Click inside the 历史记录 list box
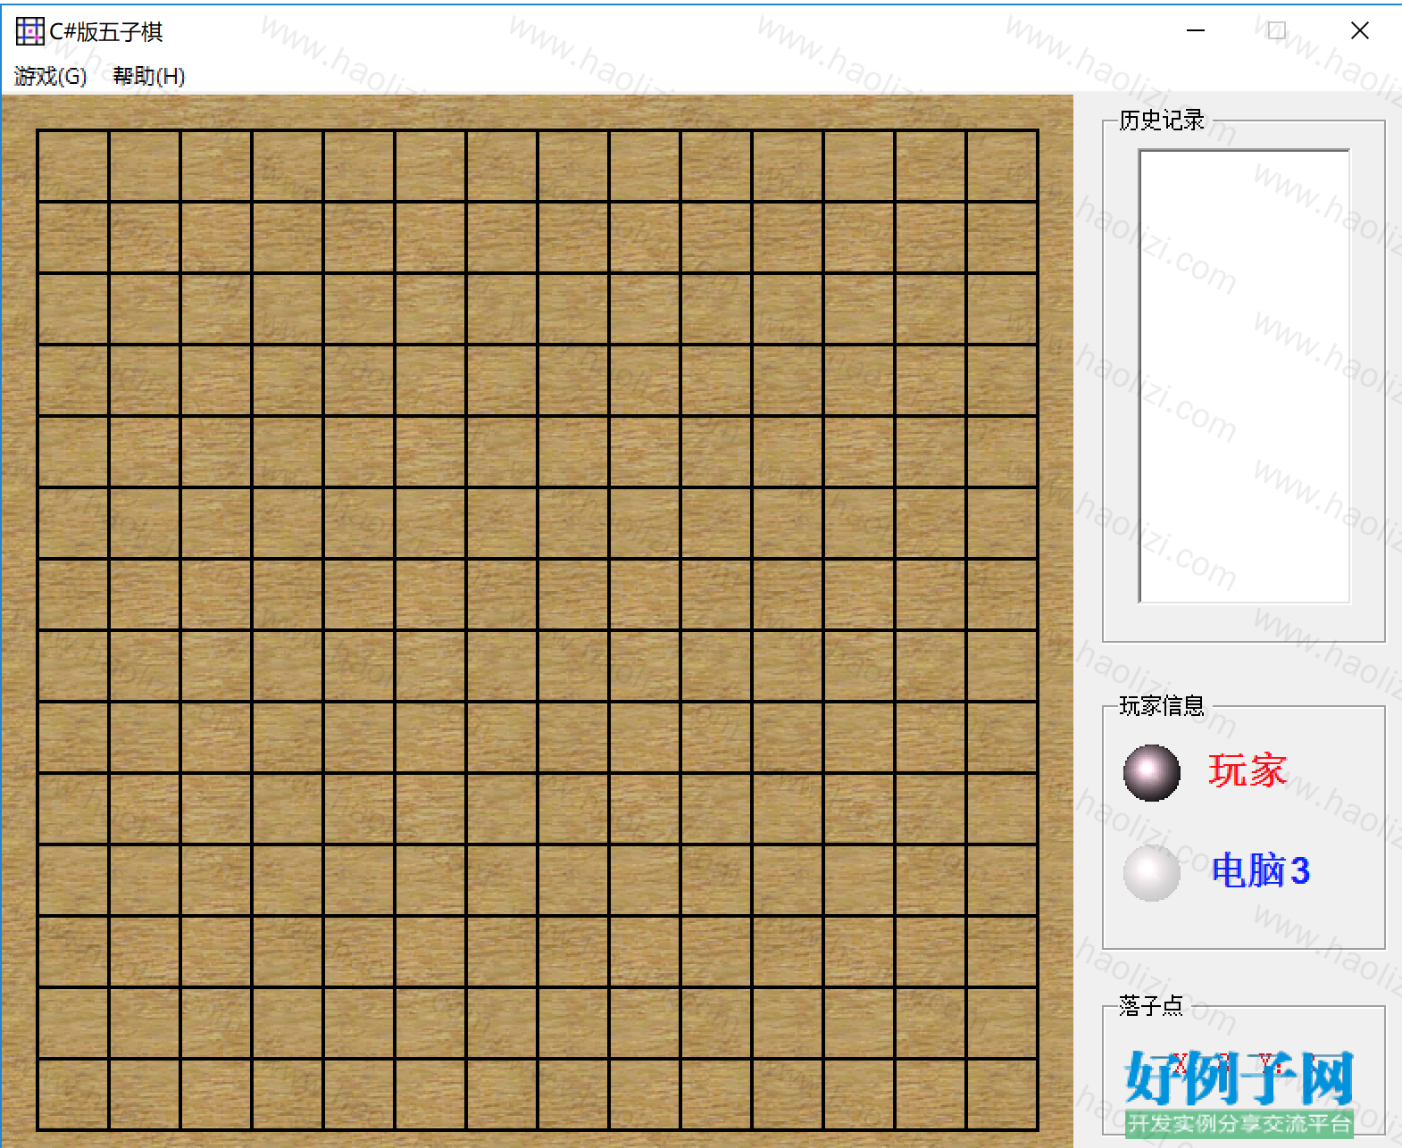1402x1148 pixels. [x=1244, y=376]
